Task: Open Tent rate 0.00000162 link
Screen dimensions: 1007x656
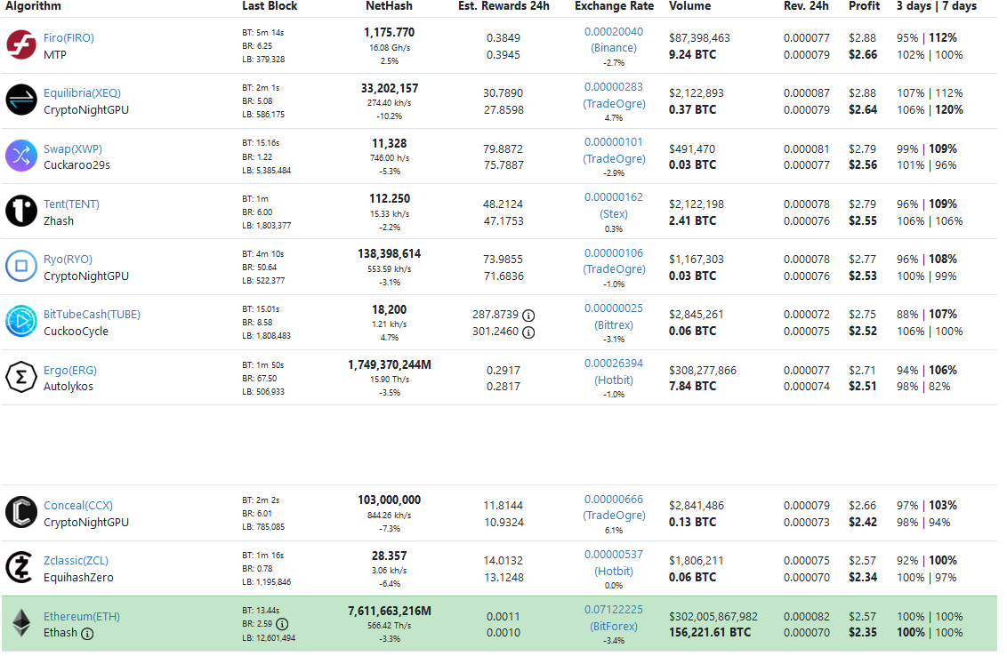Action: point(614,197)
